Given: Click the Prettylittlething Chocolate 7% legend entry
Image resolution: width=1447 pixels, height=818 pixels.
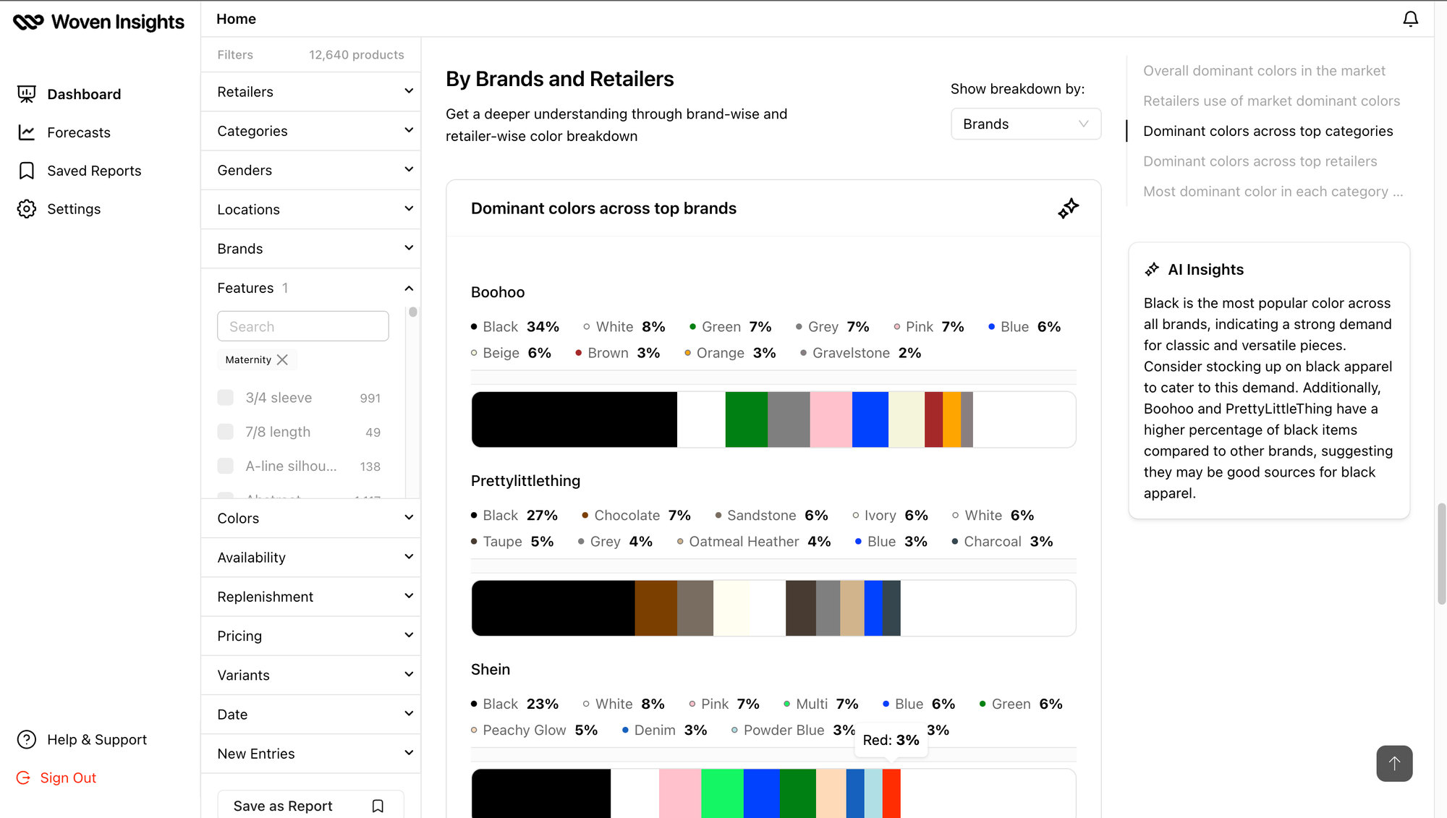Looking at the screenshot, I should click(636, 516).
